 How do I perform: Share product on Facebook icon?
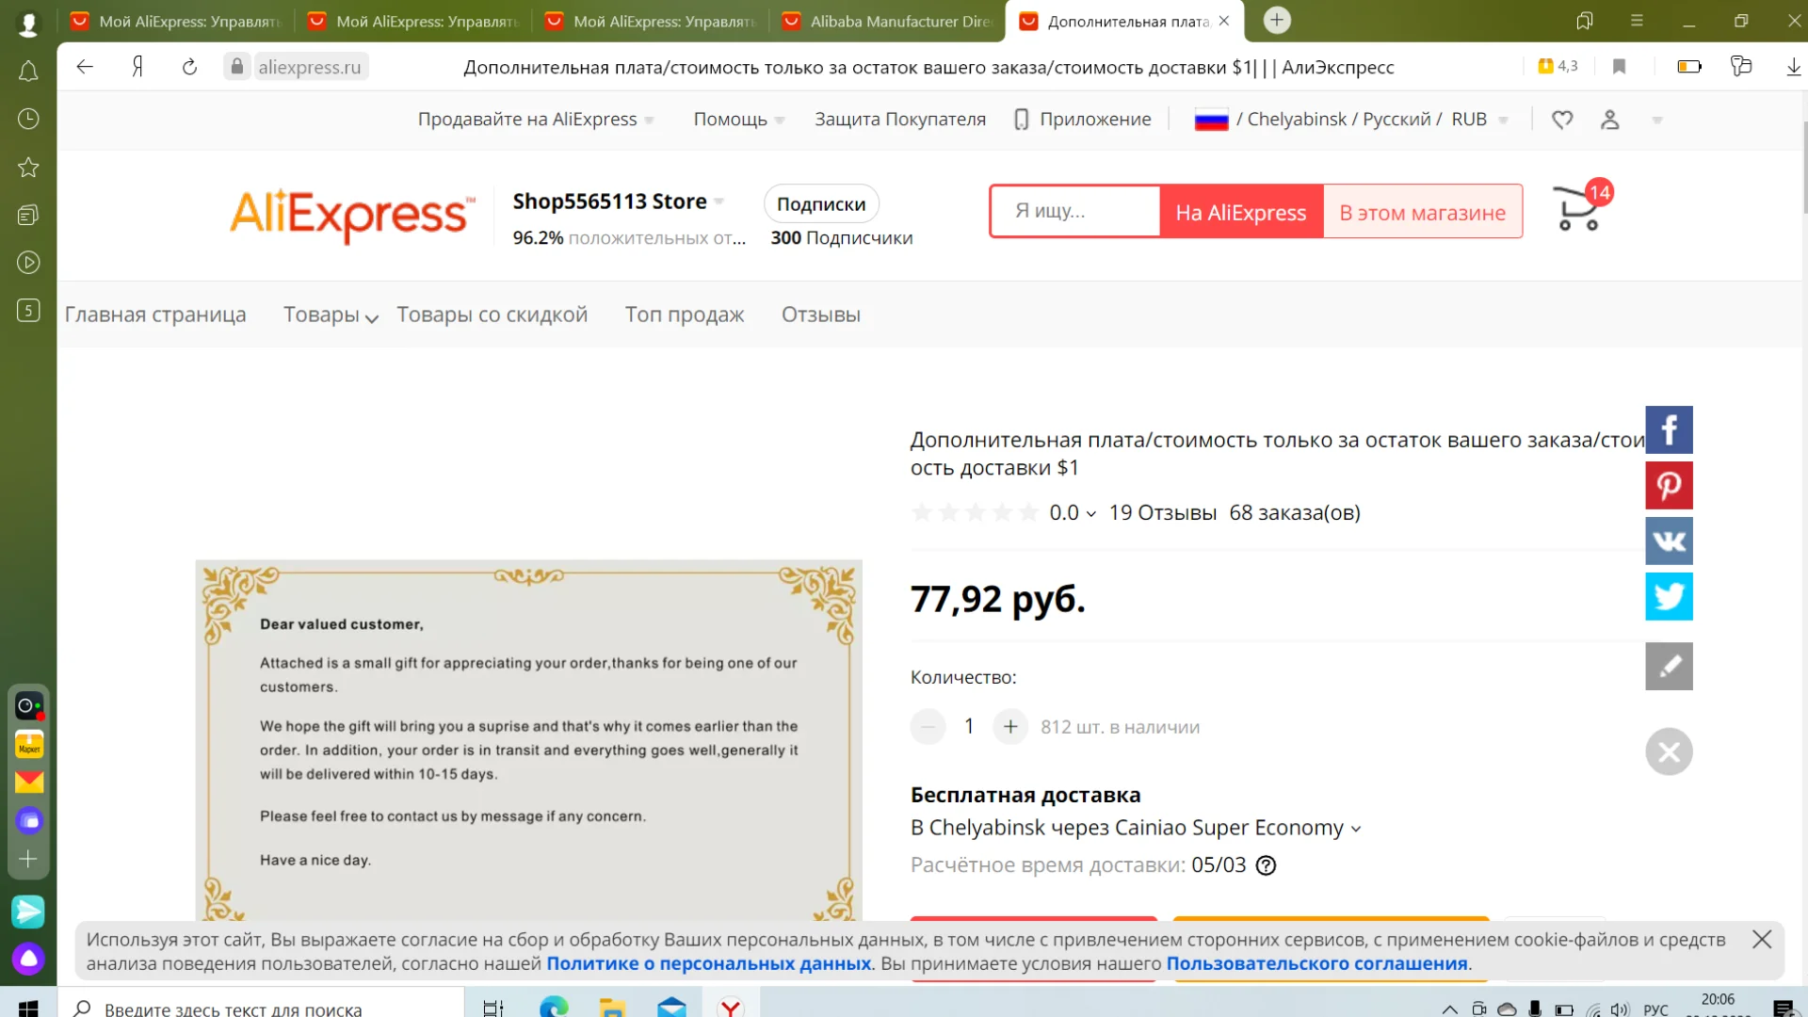pyautogui.click(x=1669, y=430)
